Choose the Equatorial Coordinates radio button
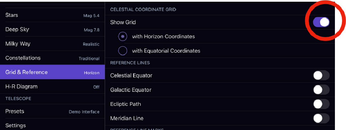 123,51
